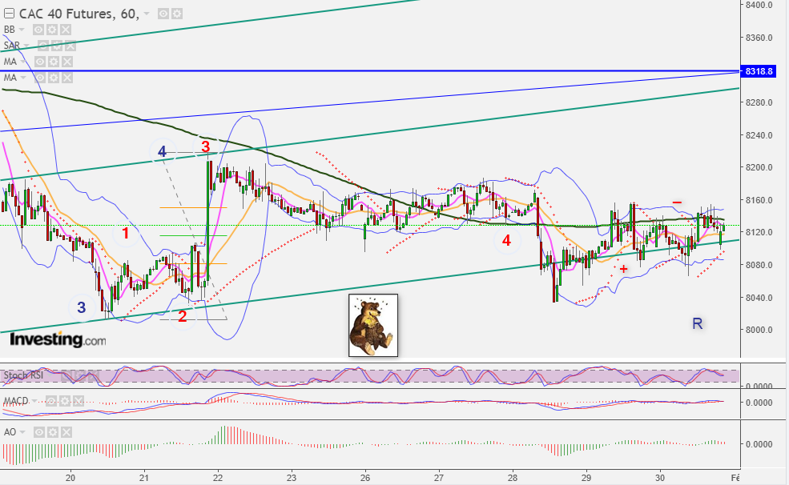Click the 8318.8 price label on axis
Image resolution: width=789 pixels, height=485 pixels.
click(x=759, y=71)
